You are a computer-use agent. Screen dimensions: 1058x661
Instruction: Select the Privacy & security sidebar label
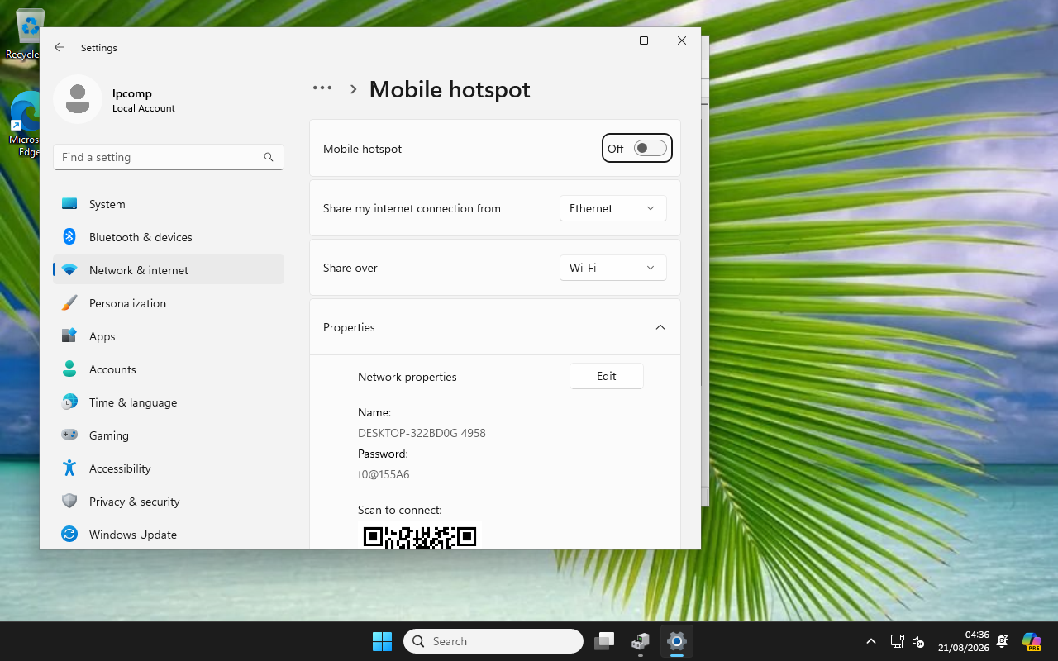(135, 502)
